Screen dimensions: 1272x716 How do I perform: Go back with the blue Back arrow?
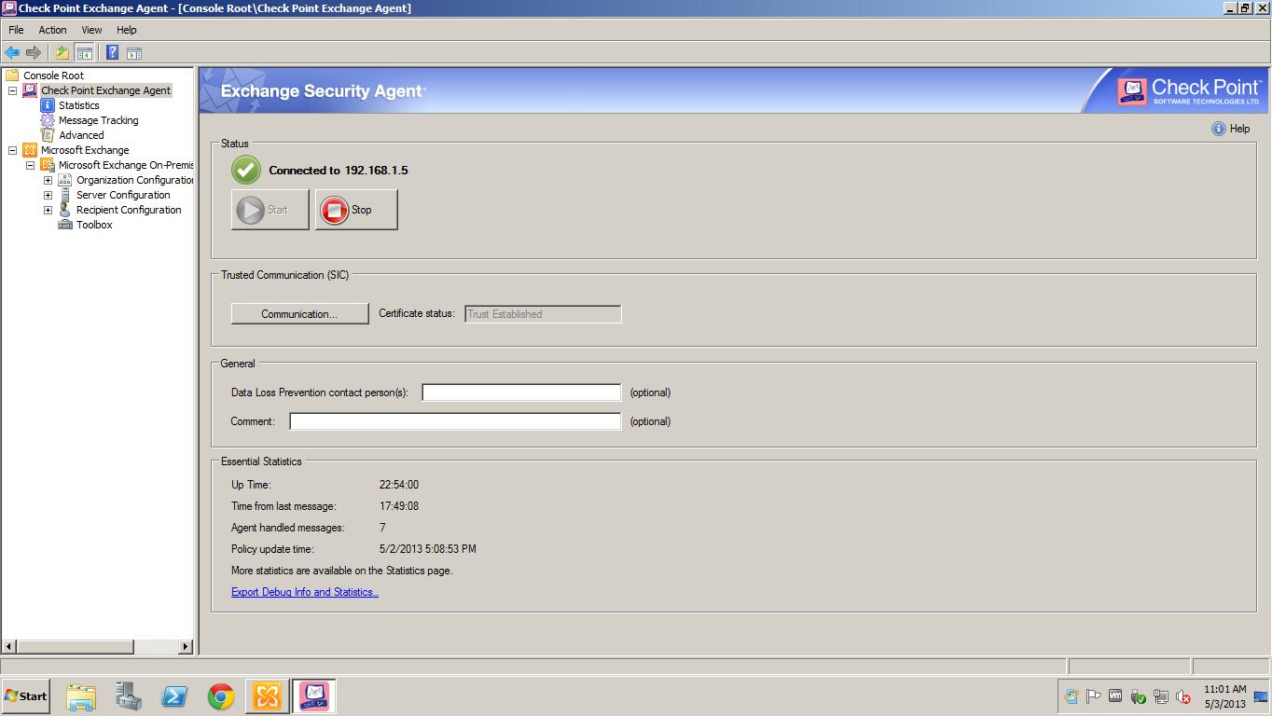click(x=12, y=53)
